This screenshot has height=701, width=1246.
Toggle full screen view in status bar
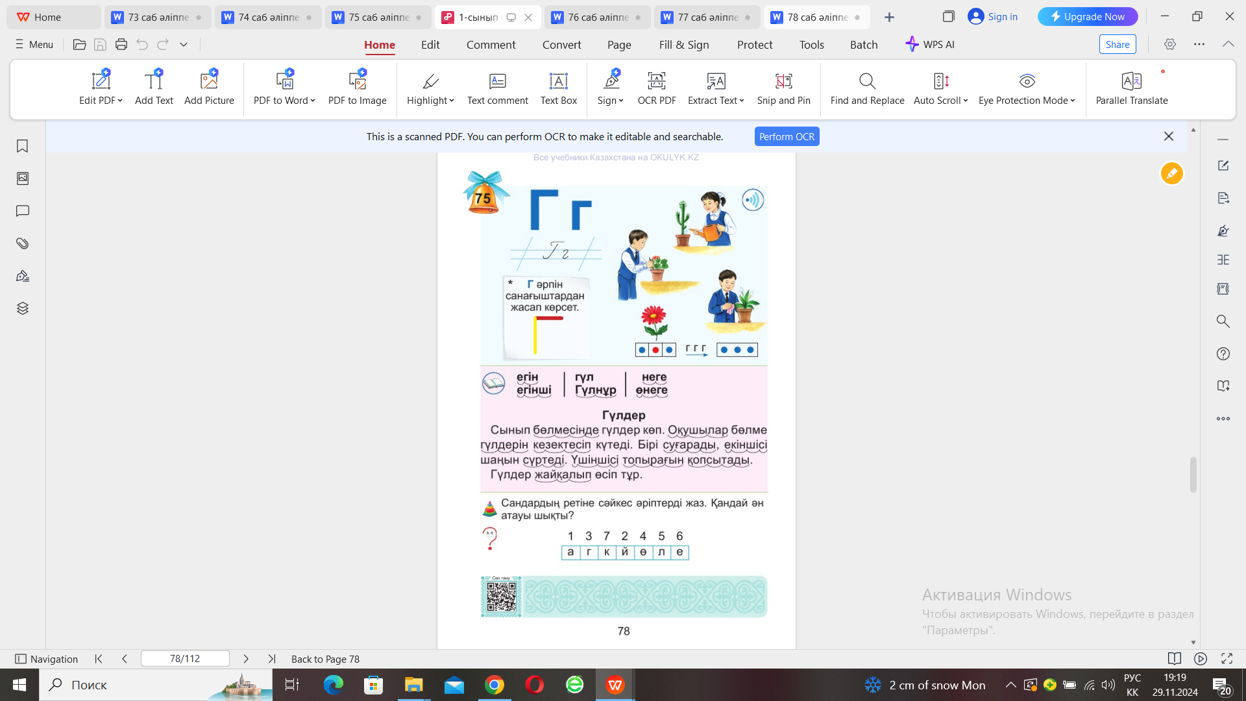(x=1227, y=659)
